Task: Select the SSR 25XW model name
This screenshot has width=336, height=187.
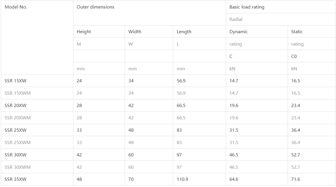Action: click(x=16, y=130)
